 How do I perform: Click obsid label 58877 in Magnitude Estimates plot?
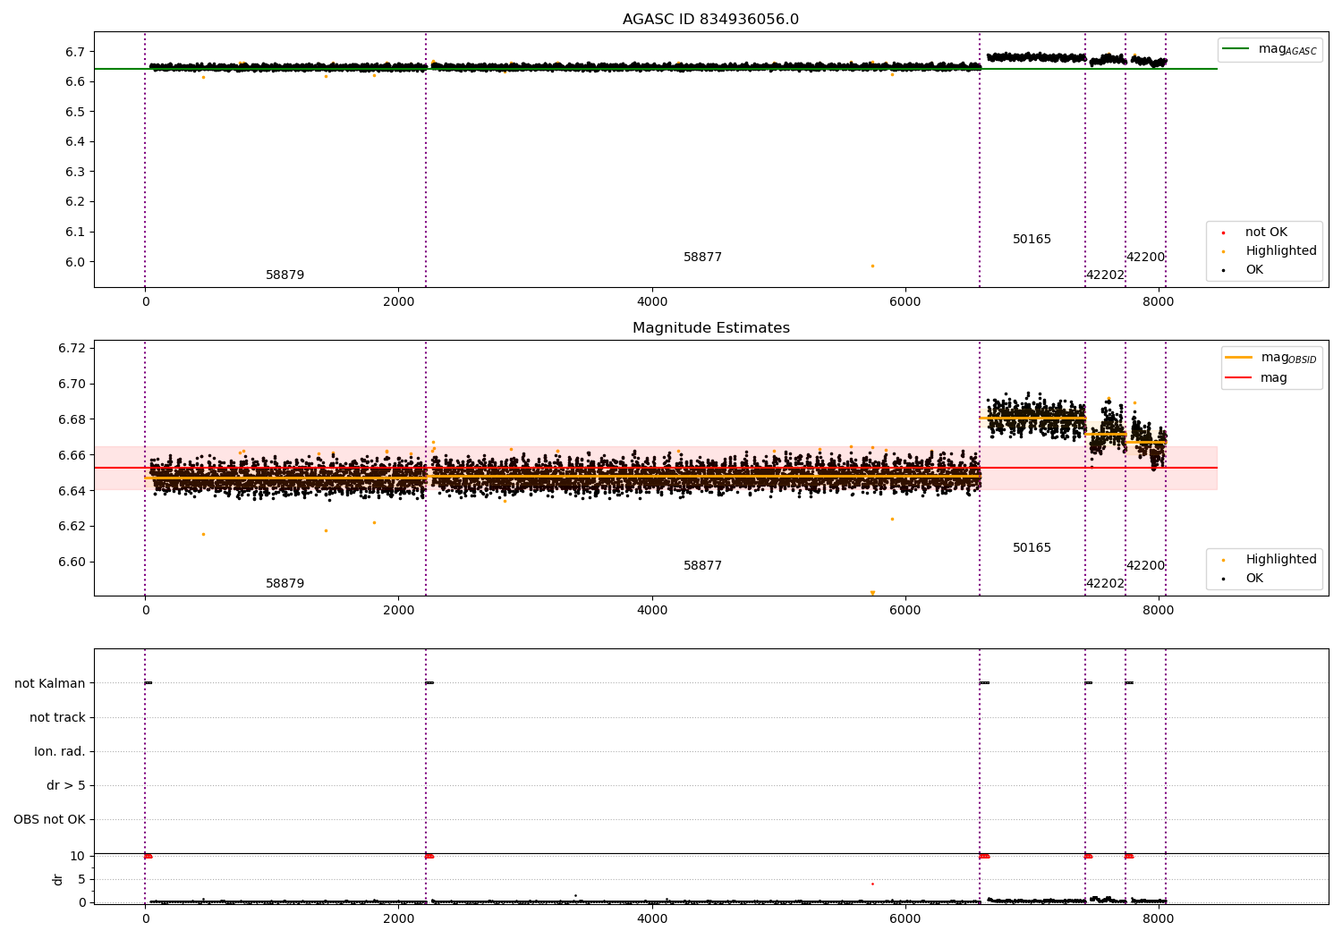[x=702, y=566]
